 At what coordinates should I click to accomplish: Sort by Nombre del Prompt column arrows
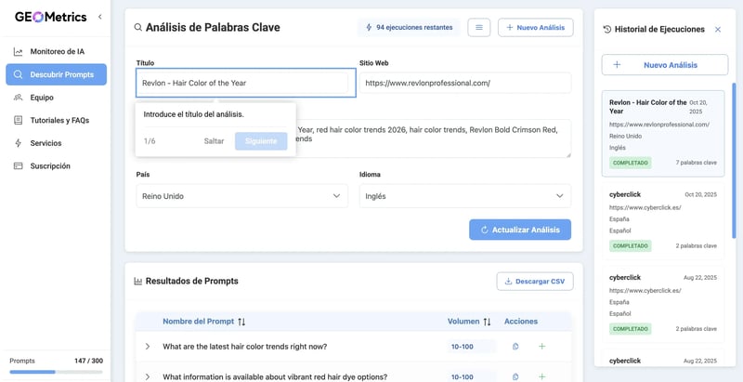[241, 322]
